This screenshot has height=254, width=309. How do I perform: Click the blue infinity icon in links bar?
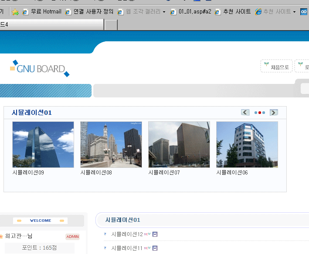click(304, 12)
